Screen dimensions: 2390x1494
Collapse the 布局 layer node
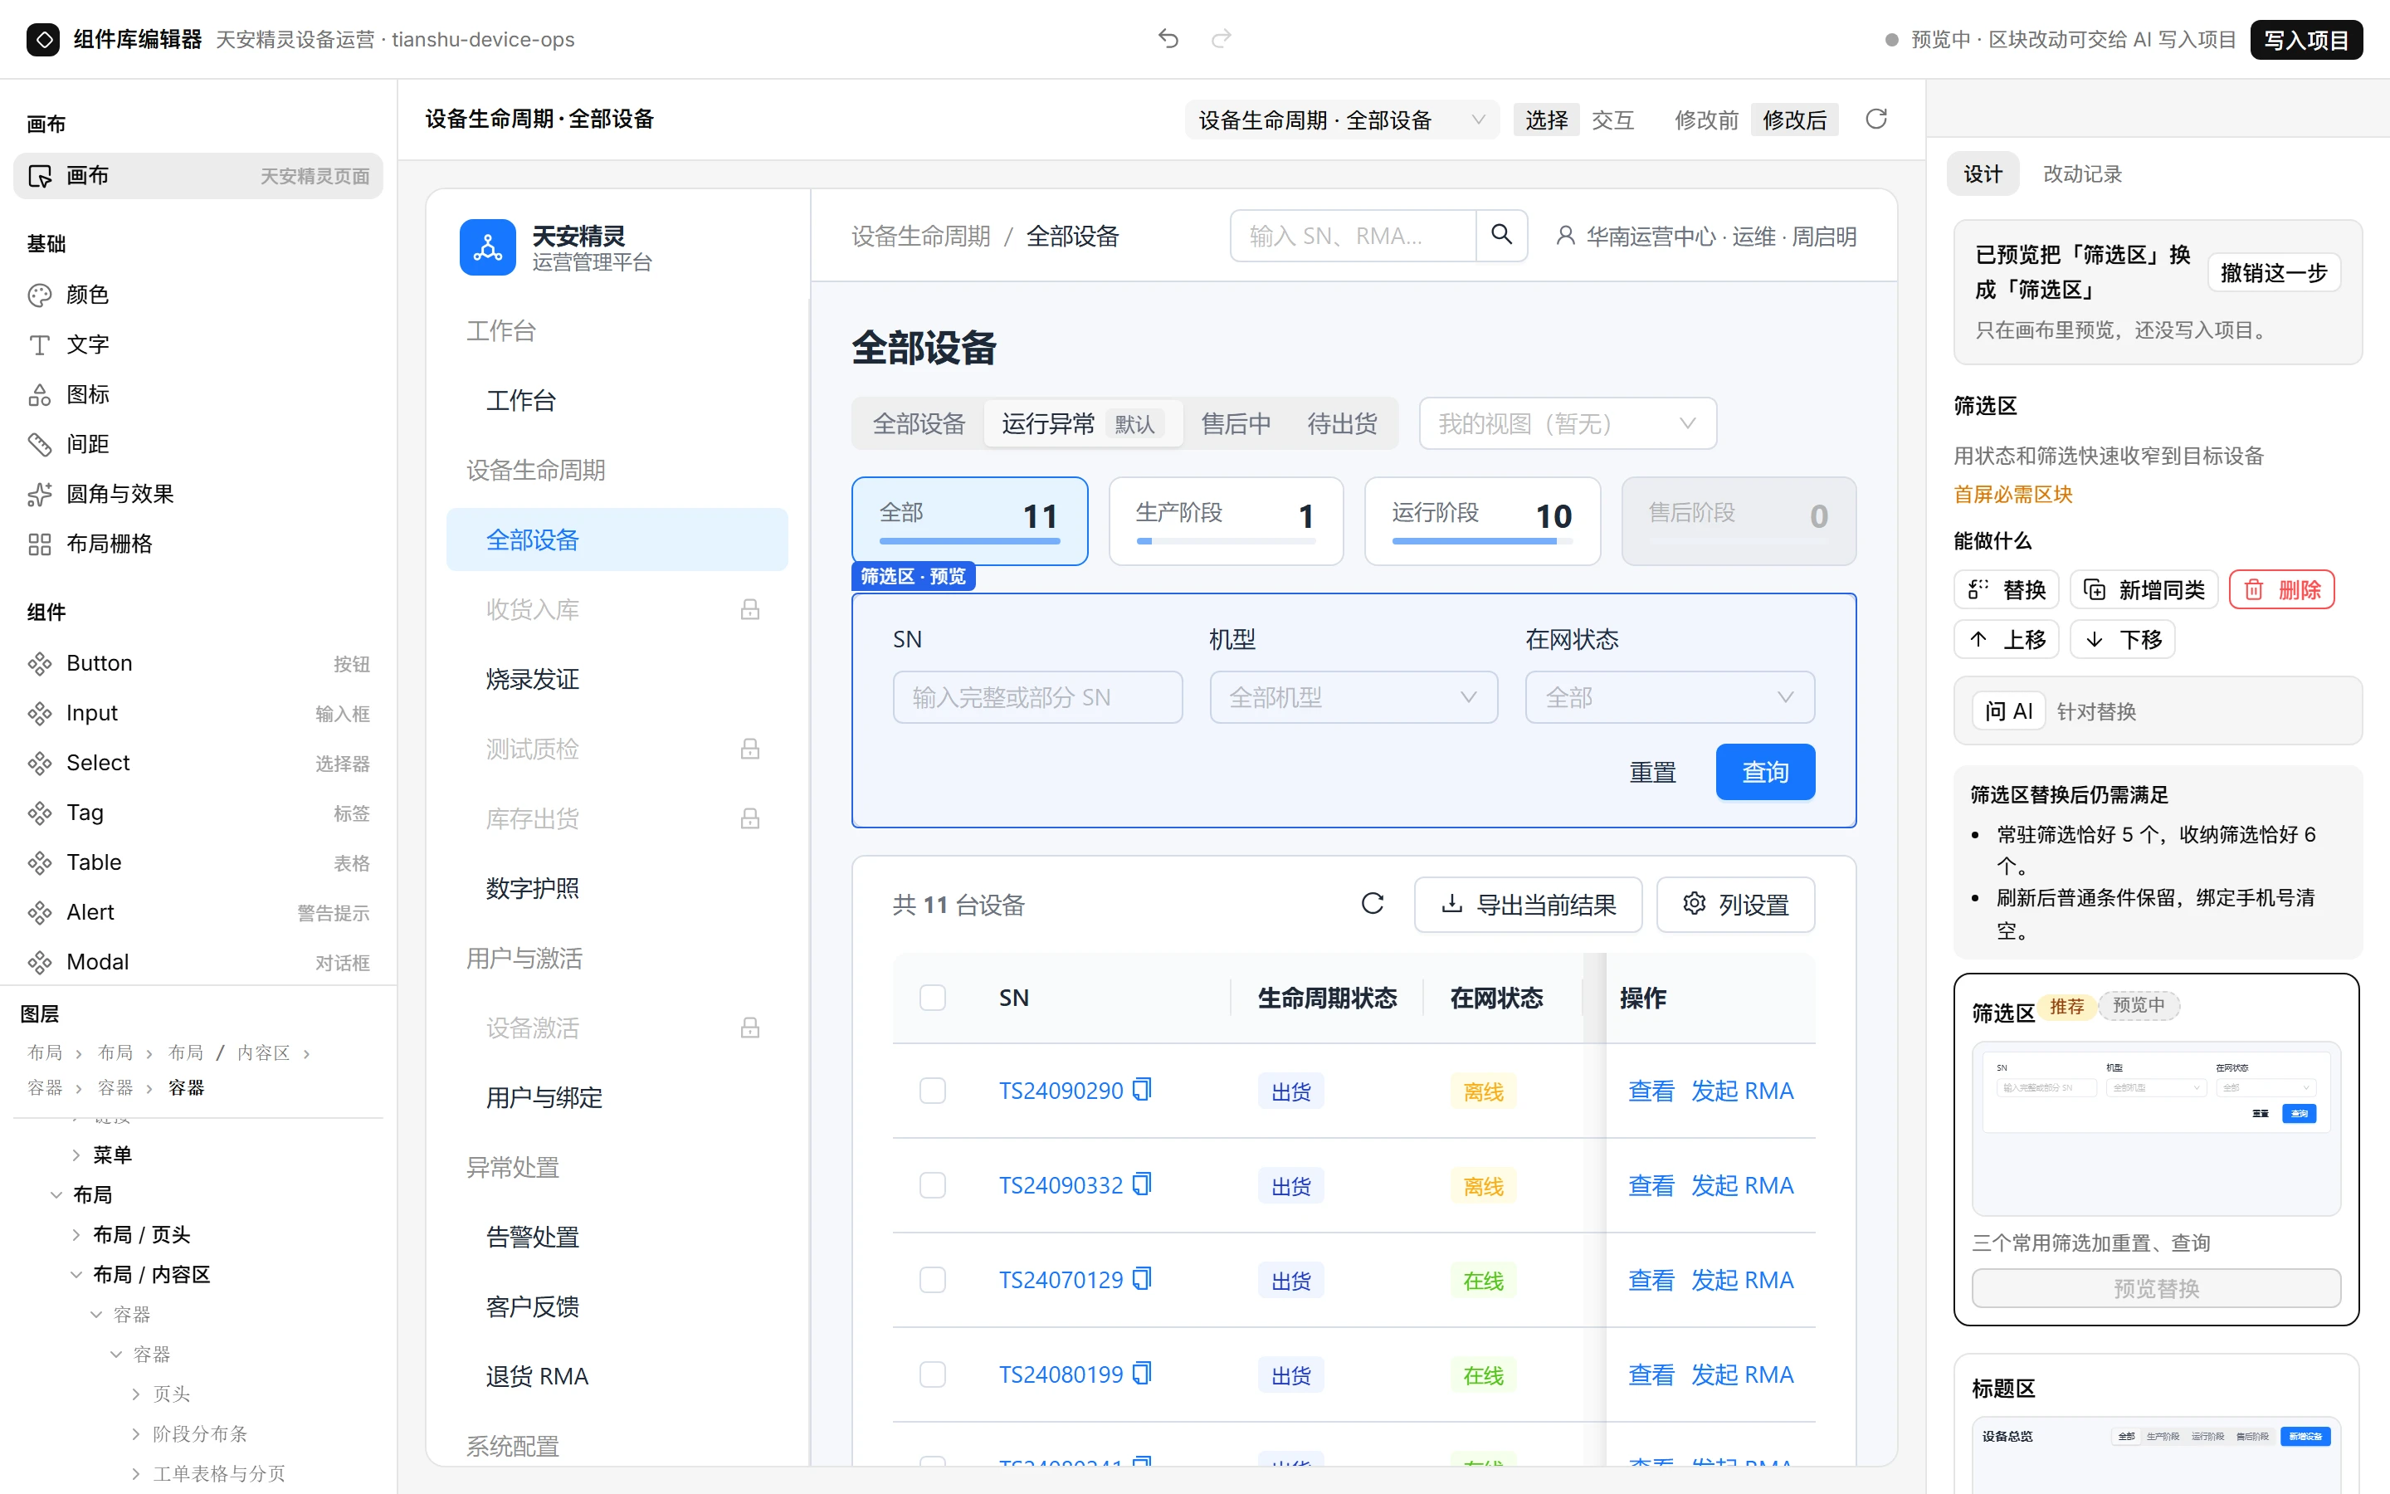[x=56, y=1194]
